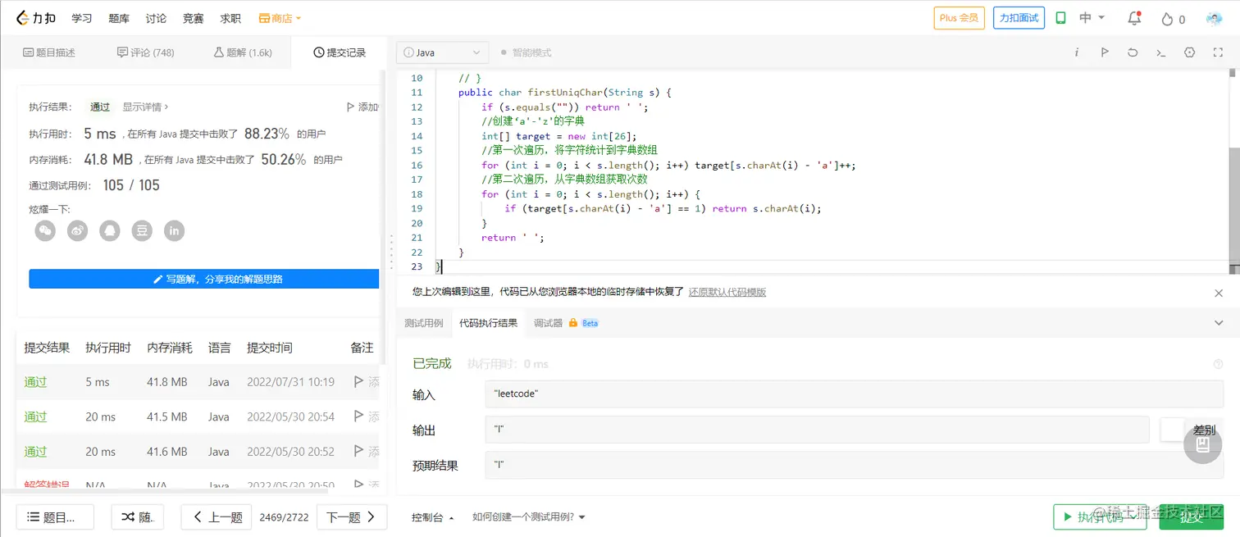
Task: Toggle 智能模式 smart mode
Action: point(526,52)
